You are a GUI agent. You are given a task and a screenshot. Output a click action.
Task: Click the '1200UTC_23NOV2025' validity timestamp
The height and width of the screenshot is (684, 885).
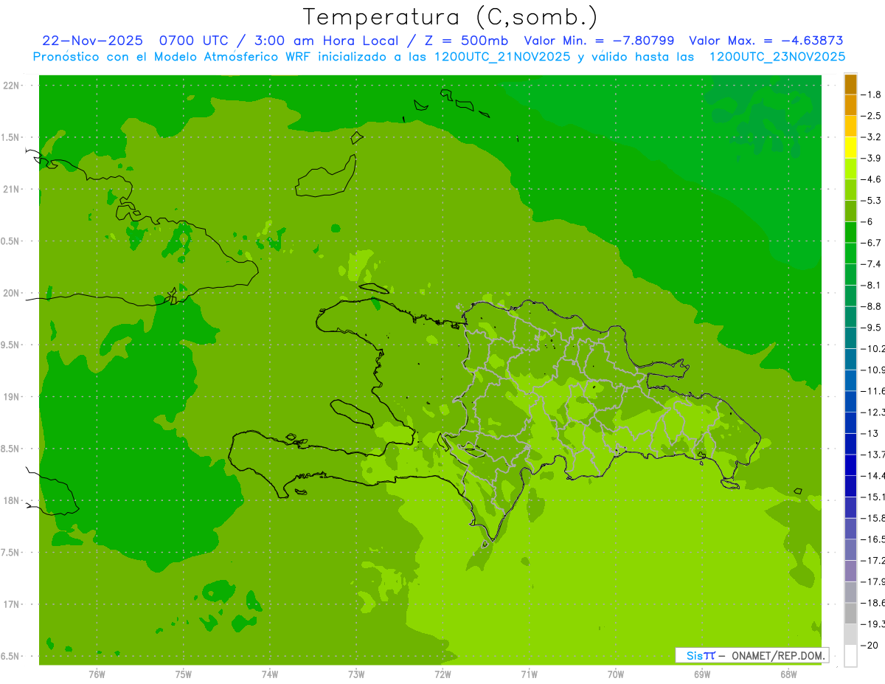click(x=777, y=57)
